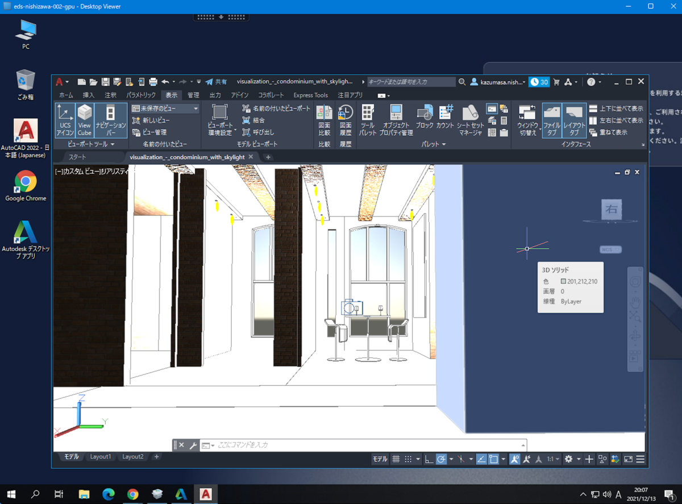The image size is (682, 504).
Task: Launch 図面比較 drawing compare
Action: 325,119
